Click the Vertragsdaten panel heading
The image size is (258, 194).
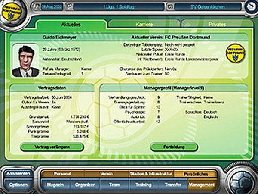52,88
